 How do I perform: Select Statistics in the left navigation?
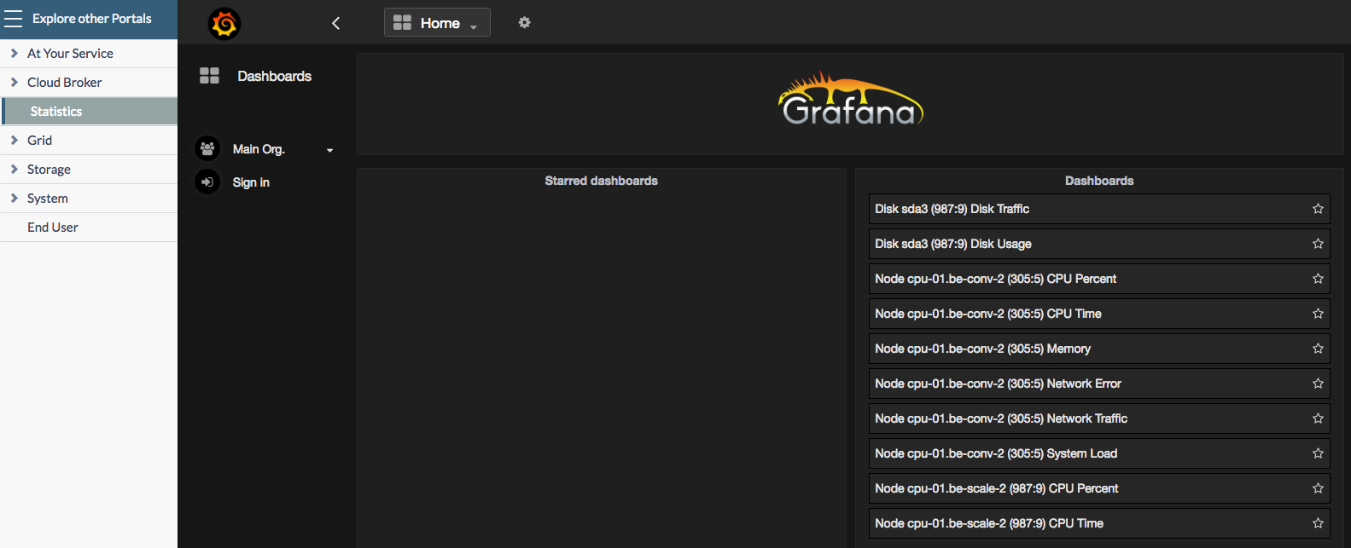(x=56, y=112)
